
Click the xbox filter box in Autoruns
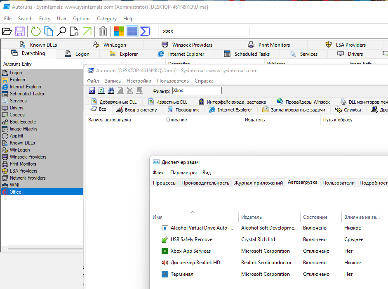tap(205, 31)
